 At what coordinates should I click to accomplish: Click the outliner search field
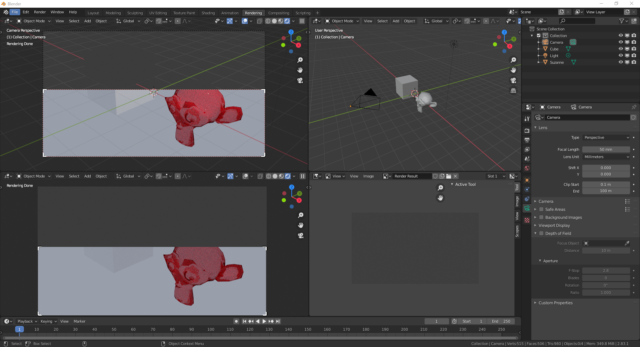pyautogui.click(x=577, y=21)
